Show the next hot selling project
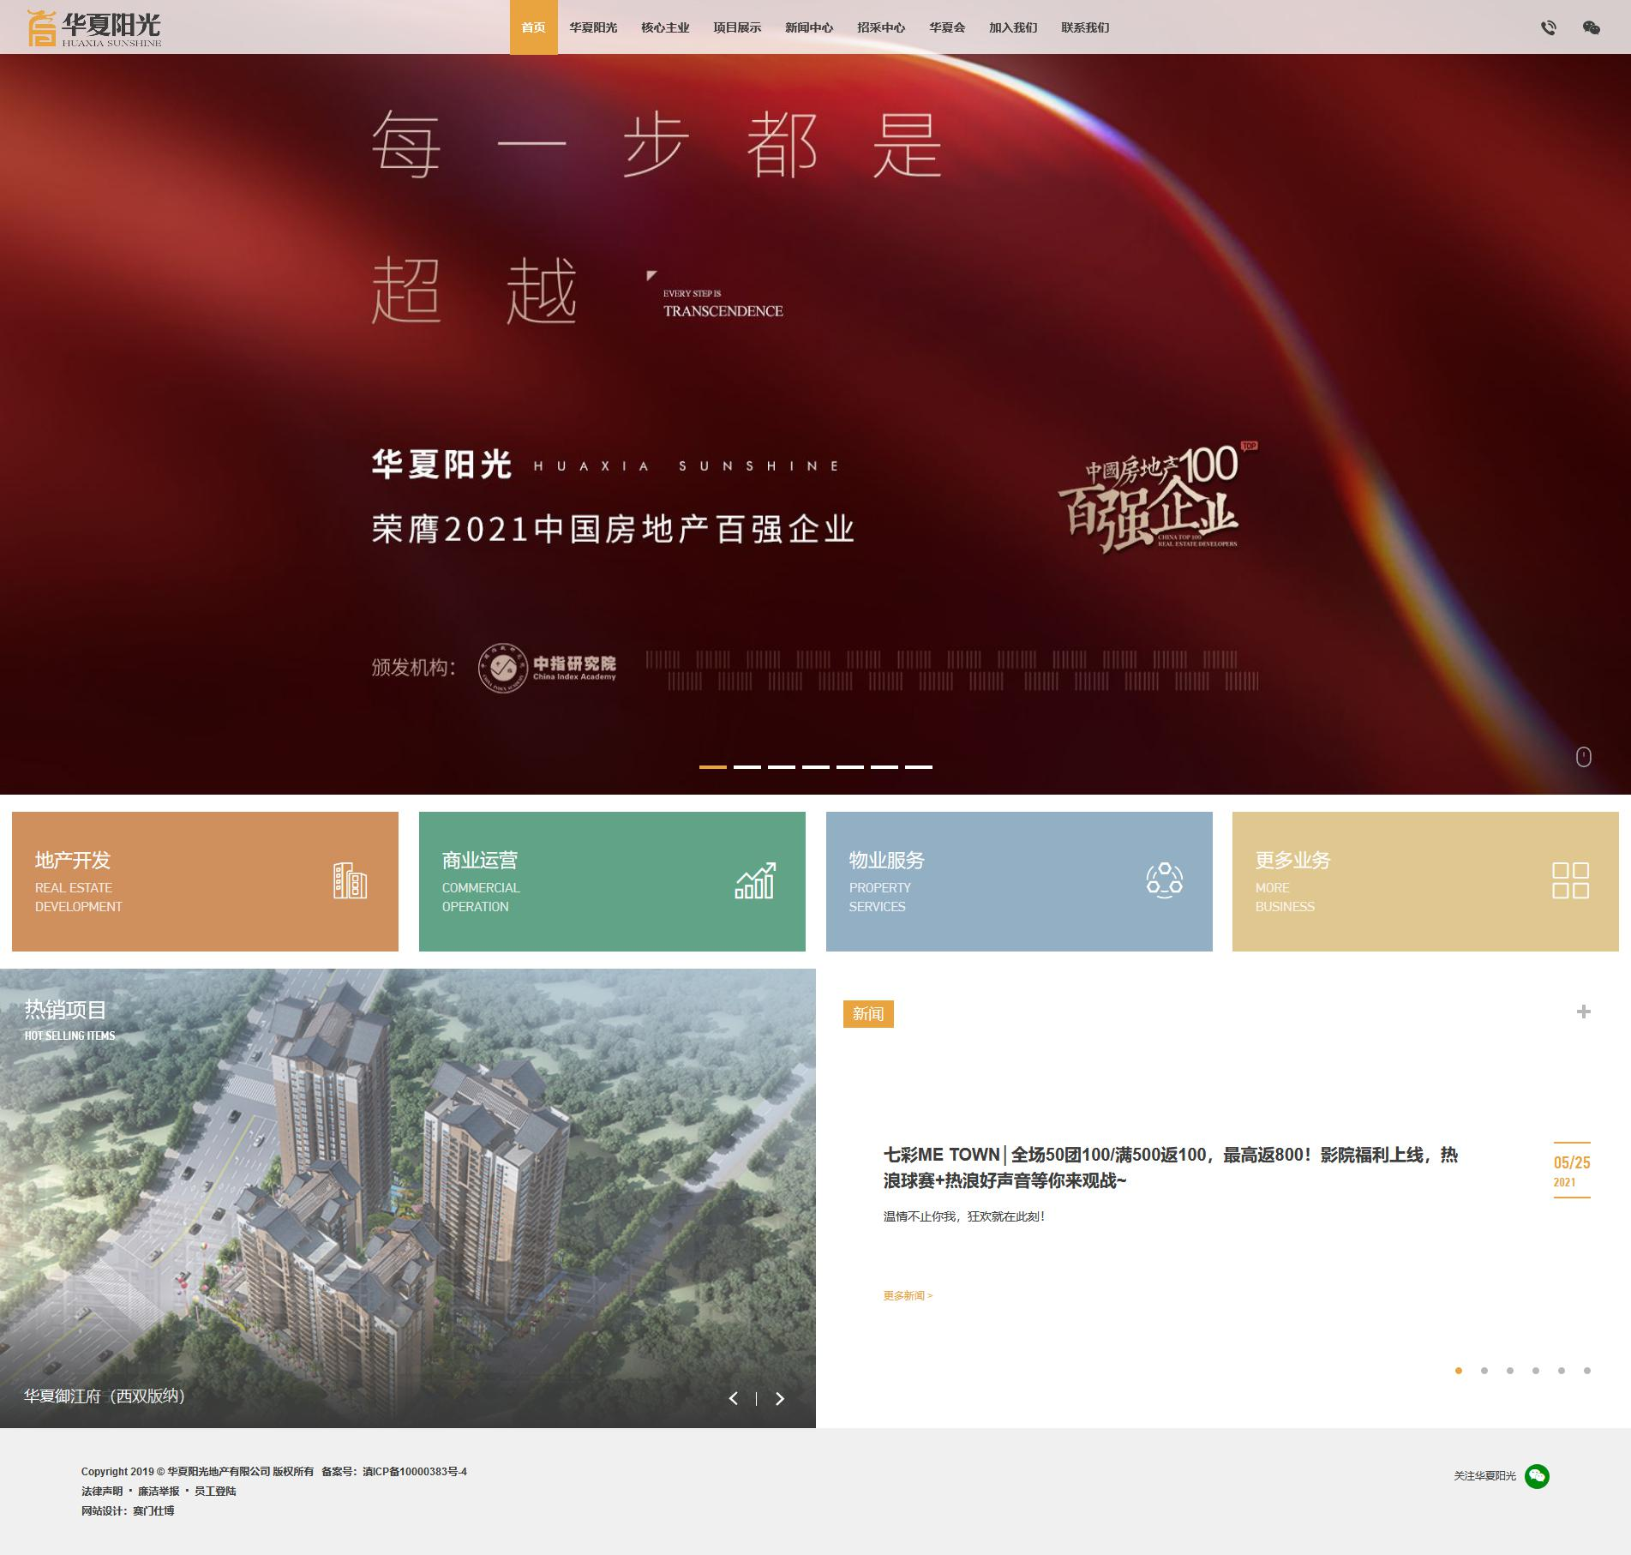 (779, 1398)
